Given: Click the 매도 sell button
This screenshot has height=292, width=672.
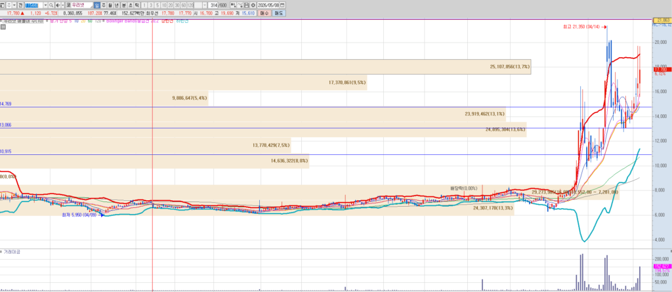Looking at the screenshot, I should (279, 13).
